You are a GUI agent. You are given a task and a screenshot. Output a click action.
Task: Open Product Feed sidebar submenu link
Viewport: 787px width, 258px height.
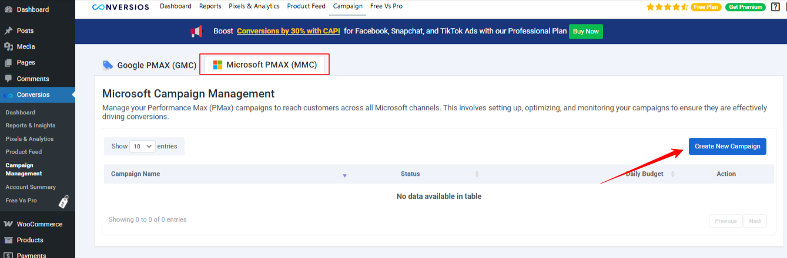[x=24, y=152]
